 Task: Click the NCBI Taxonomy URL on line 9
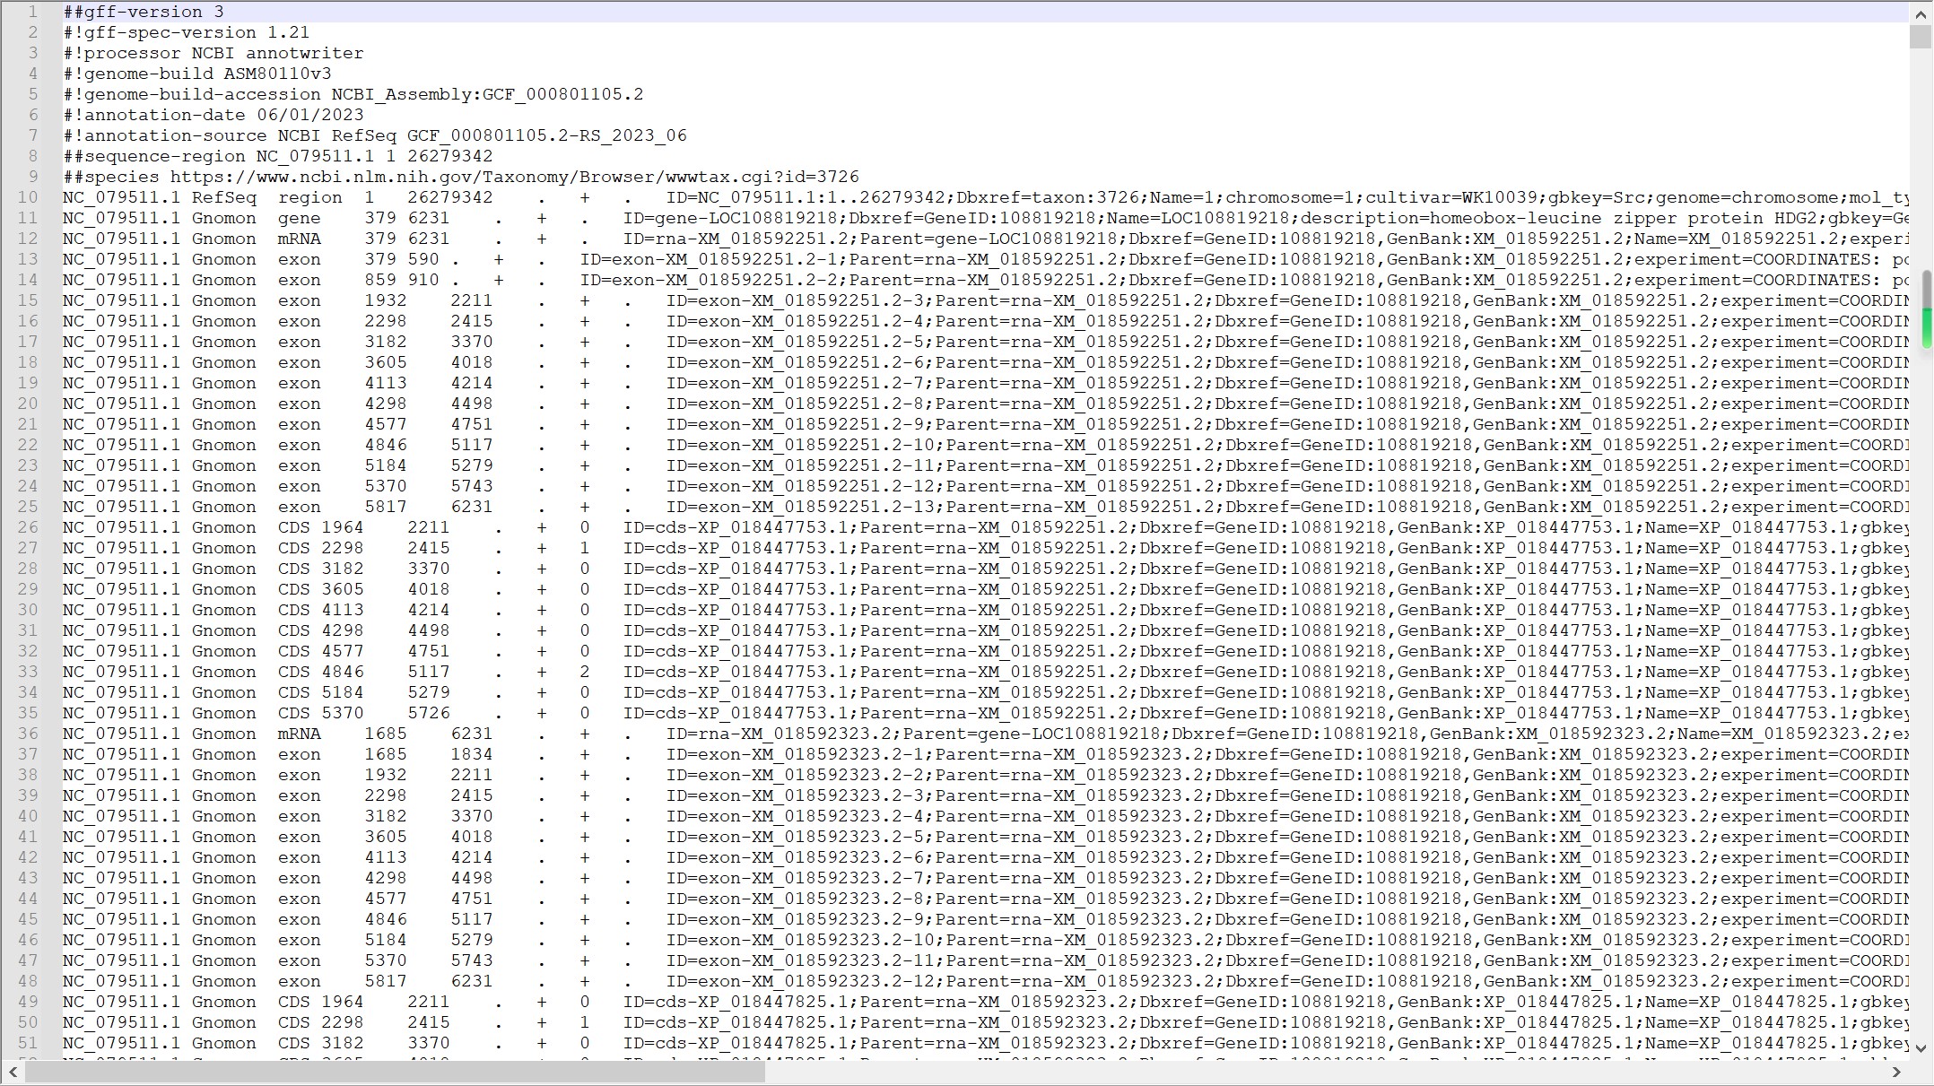[x=515, y=177]
